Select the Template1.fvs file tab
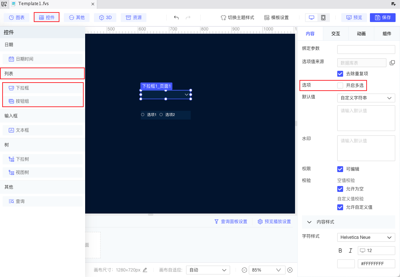 point(53,4)
